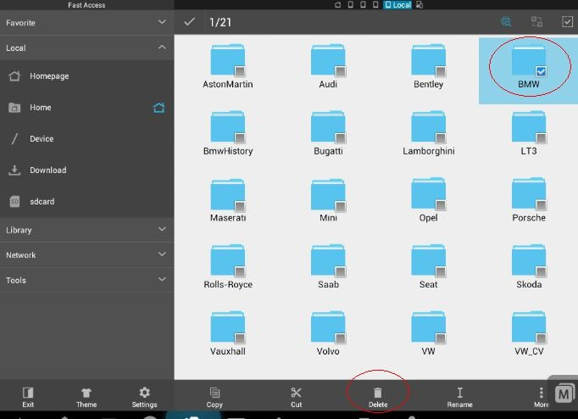Click the Copy icon in bottom toolbar

[x=214, y=393]
